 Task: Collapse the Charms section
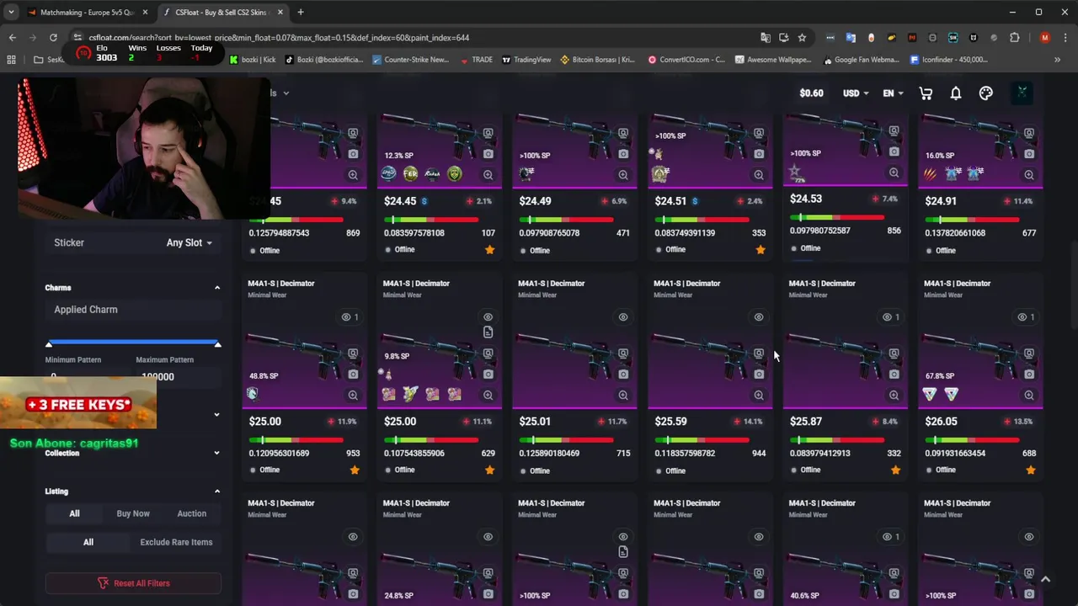pos(217,288)
